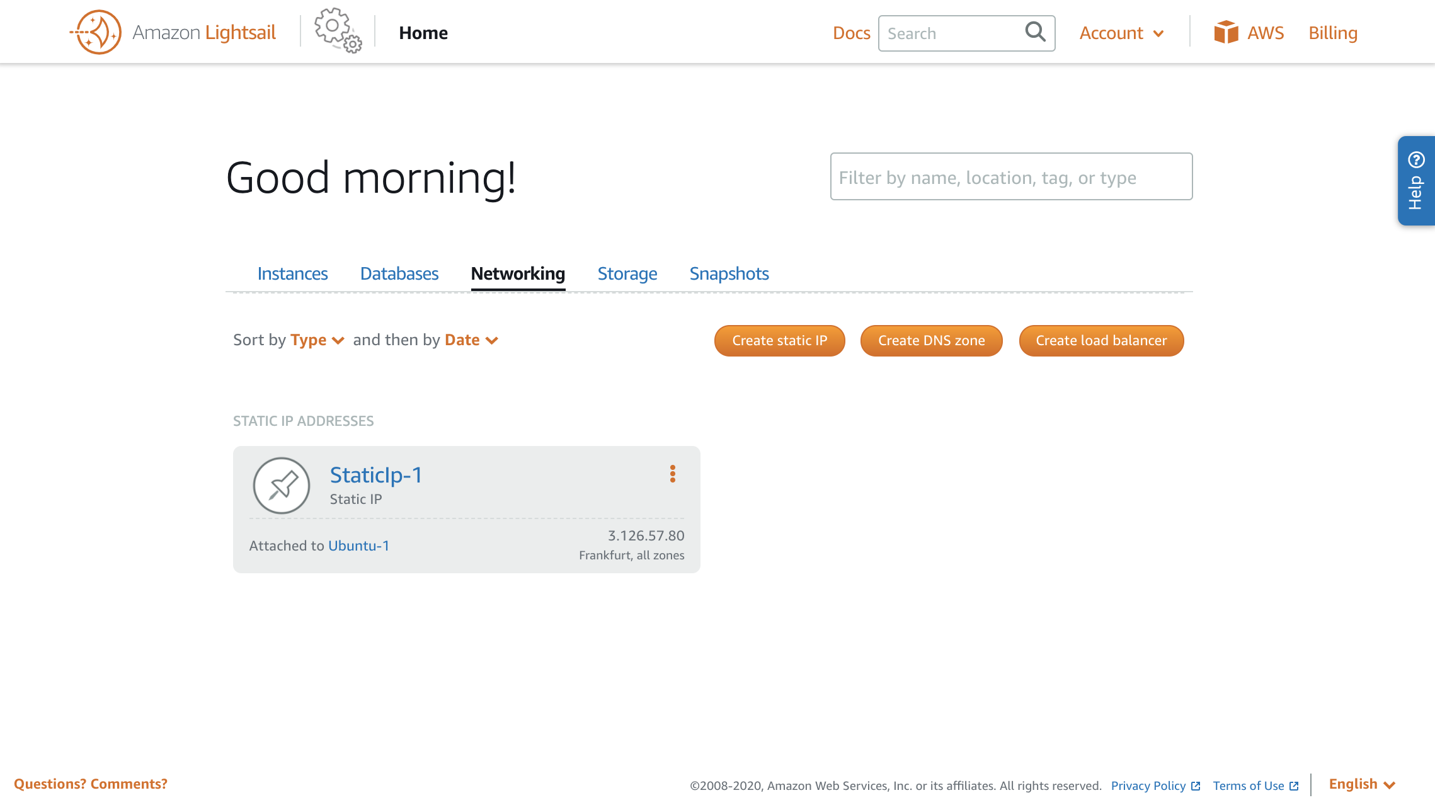This screenshot has width=1435, height=800.
Task: Open the gears settings icon in header
Action: [x=338, y=31]
